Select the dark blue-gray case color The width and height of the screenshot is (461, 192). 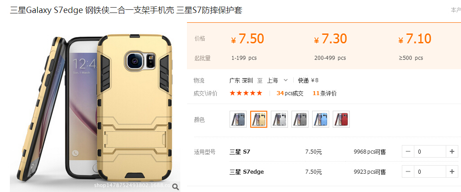tap(238, 119)
